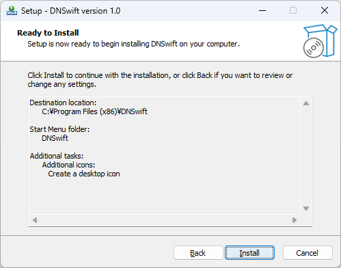The width and height of the screenshot is (341, 268).
Task: Click the installer box and disc icon
Action: click(320, 41)
